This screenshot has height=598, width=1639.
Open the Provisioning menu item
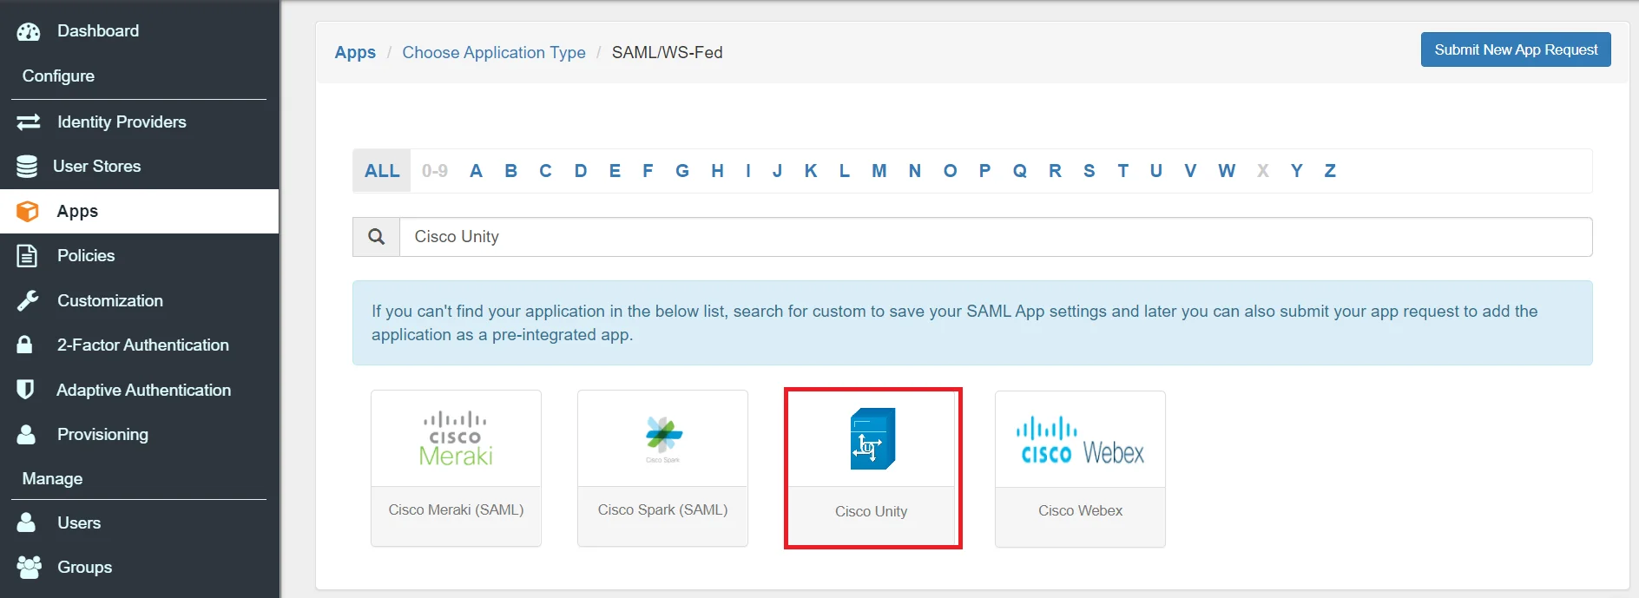pos(102,435)
